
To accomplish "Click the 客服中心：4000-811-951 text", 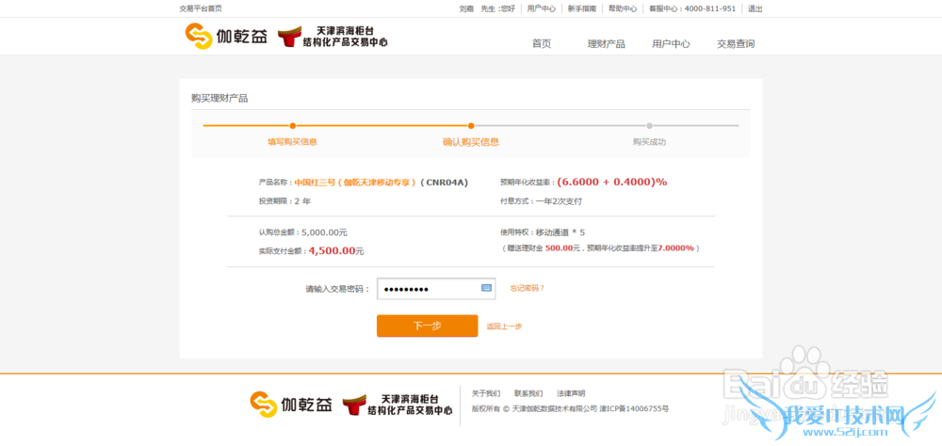I will click(692, 8).
